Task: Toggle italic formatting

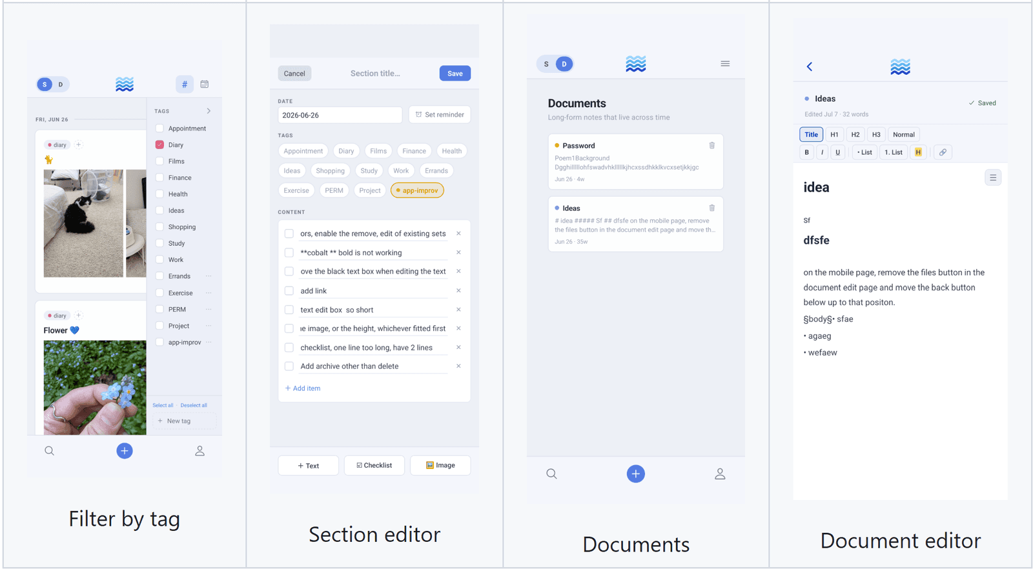Action: point(822,152)
